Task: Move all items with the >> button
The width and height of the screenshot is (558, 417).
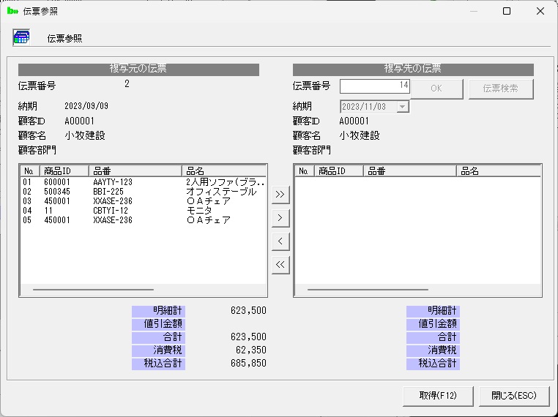Action: (280, 195)
